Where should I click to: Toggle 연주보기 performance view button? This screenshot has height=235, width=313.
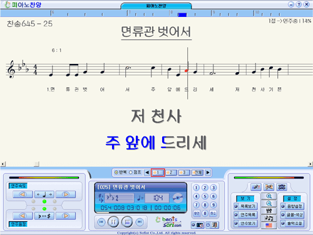point(245,223)
